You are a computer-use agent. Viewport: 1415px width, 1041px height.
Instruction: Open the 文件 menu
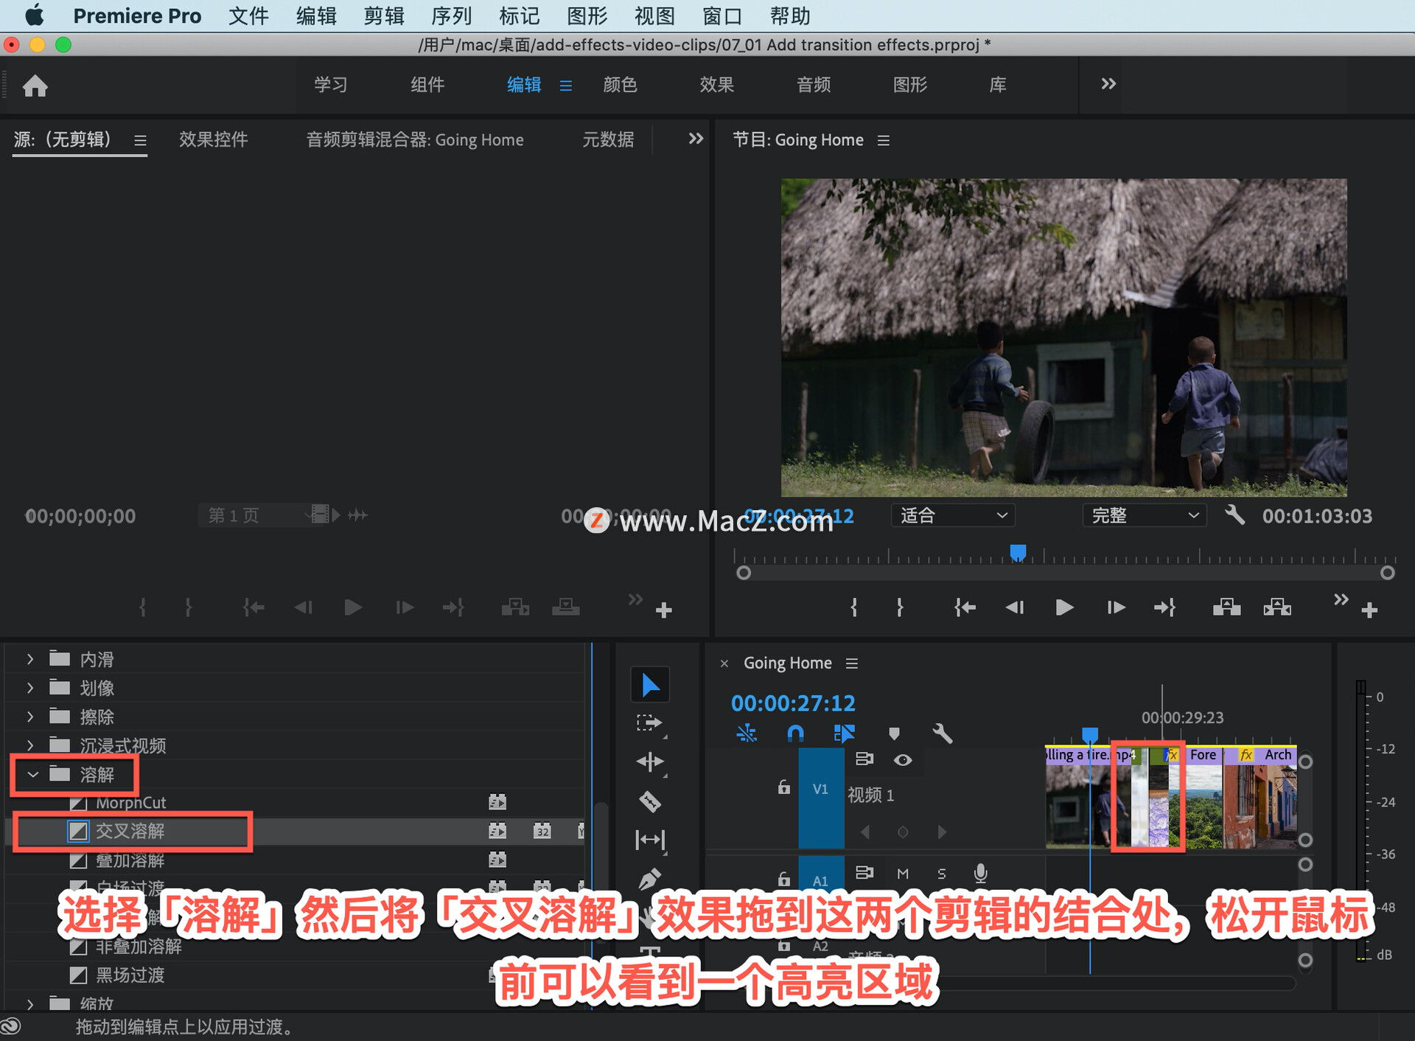(x=248, y=16)
